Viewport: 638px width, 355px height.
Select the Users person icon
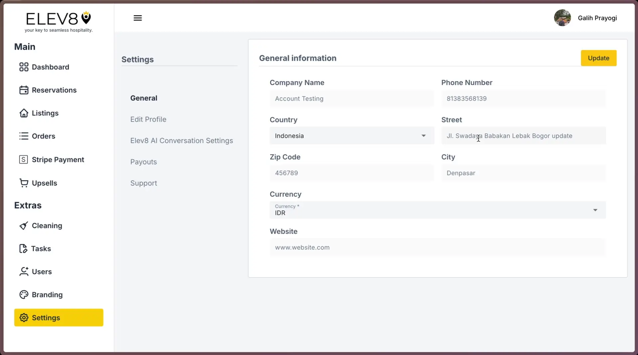(23, 271)
